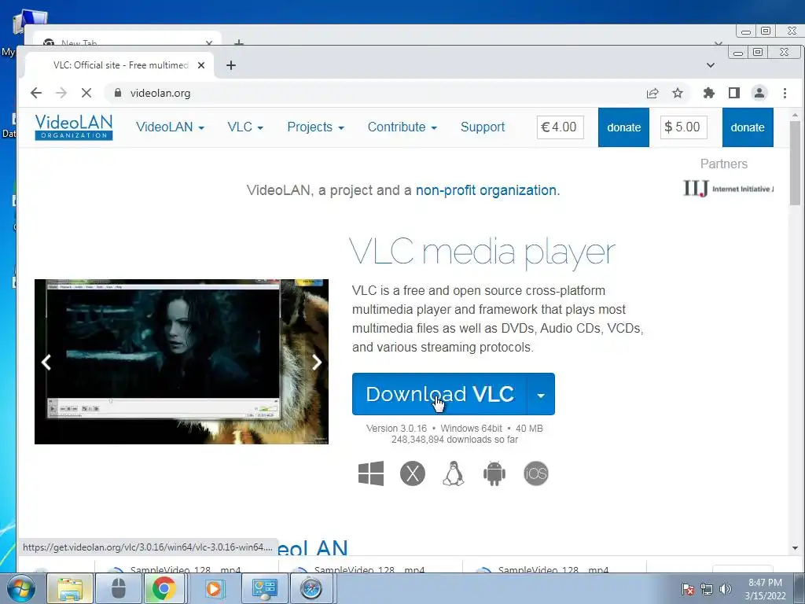The height and width of the screenshot is (604, 805).
Task: Click the padlock site info icon
Action: [118, 93]
